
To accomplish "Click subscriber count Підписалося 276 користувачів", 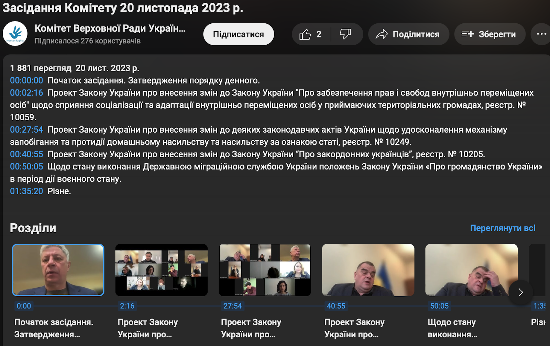I will 88,41.
